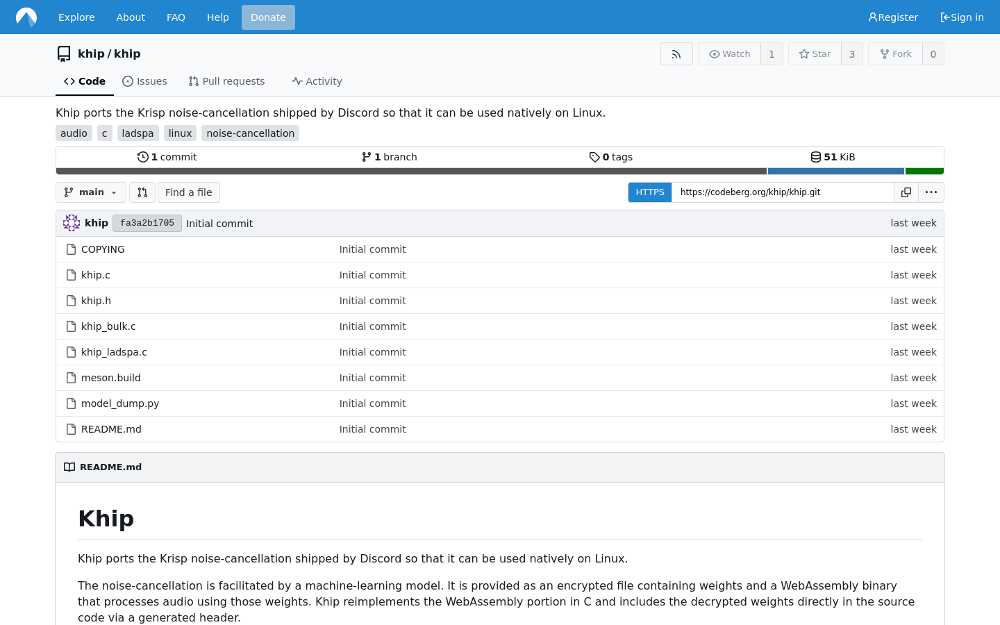Click the README.md panel header title
This screenshot has height=625, width=1000.
(x=110, y=467)
